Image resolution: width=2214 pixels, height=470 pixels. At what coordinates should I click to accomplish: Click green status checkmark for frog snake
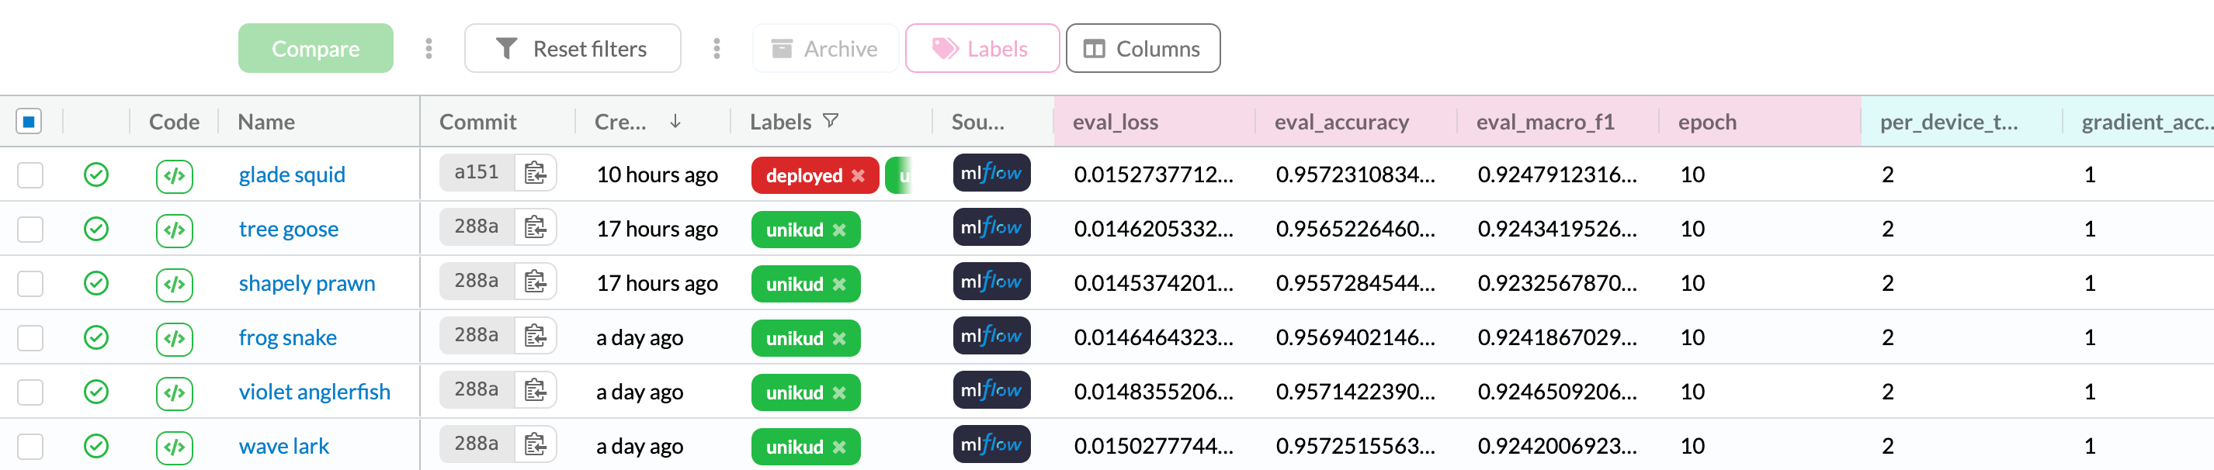click(96, 337)
